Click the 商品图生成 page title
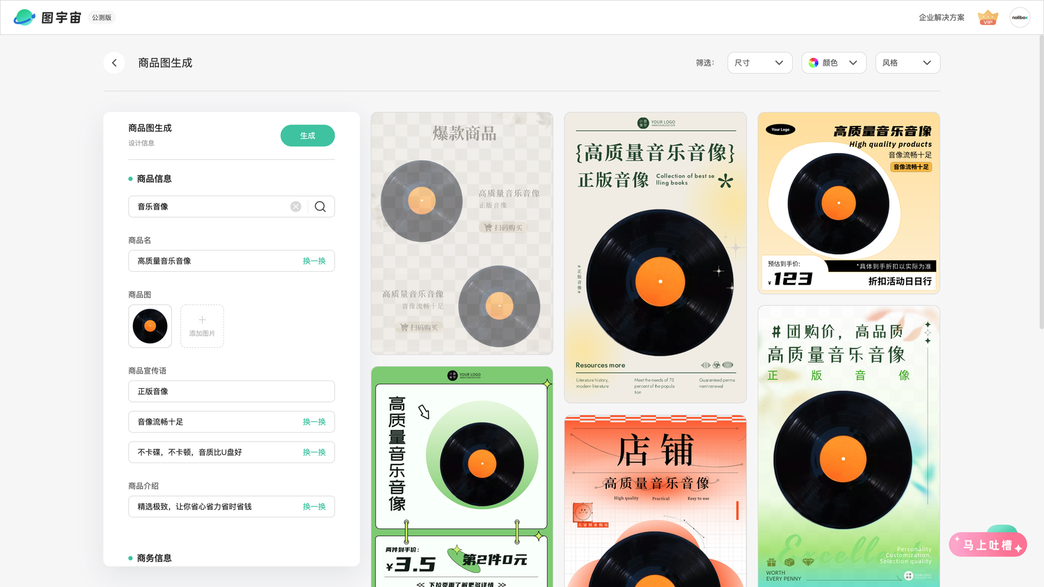Image resolution: width=1044 pixels, height=587 pixels. [x=165, y=63]
